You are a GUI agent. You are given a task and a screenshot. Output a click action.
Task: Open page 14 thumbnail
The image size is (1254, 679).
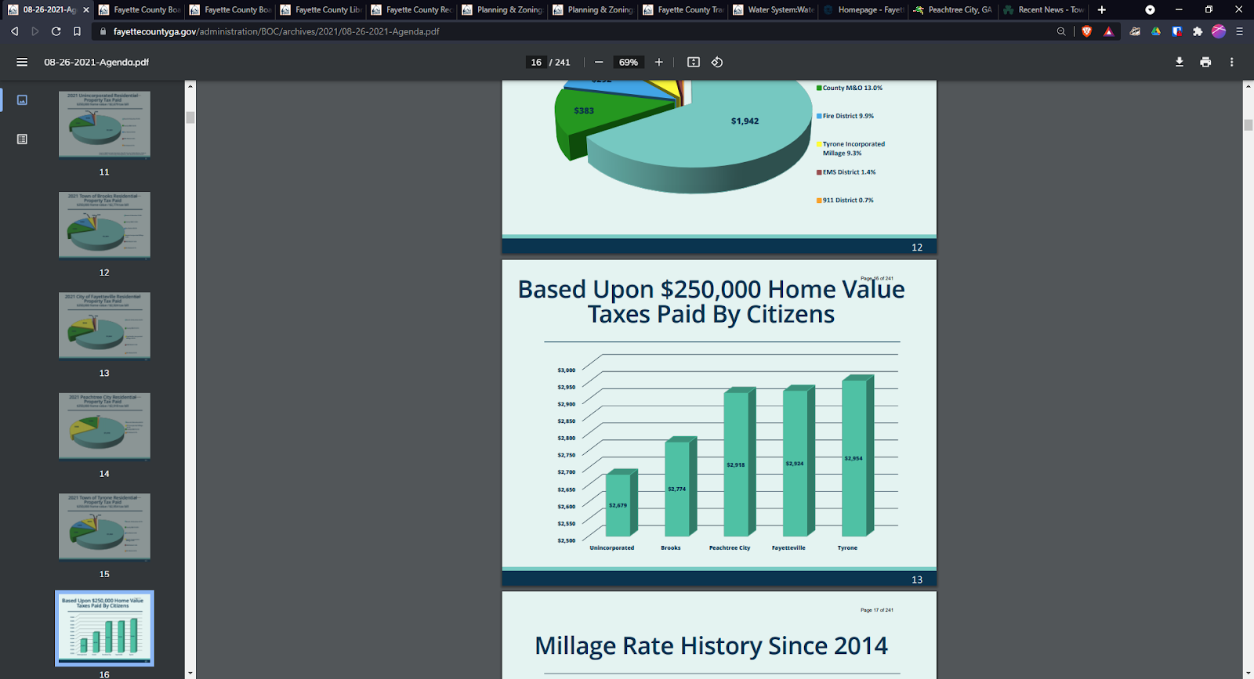click(104, 426)
